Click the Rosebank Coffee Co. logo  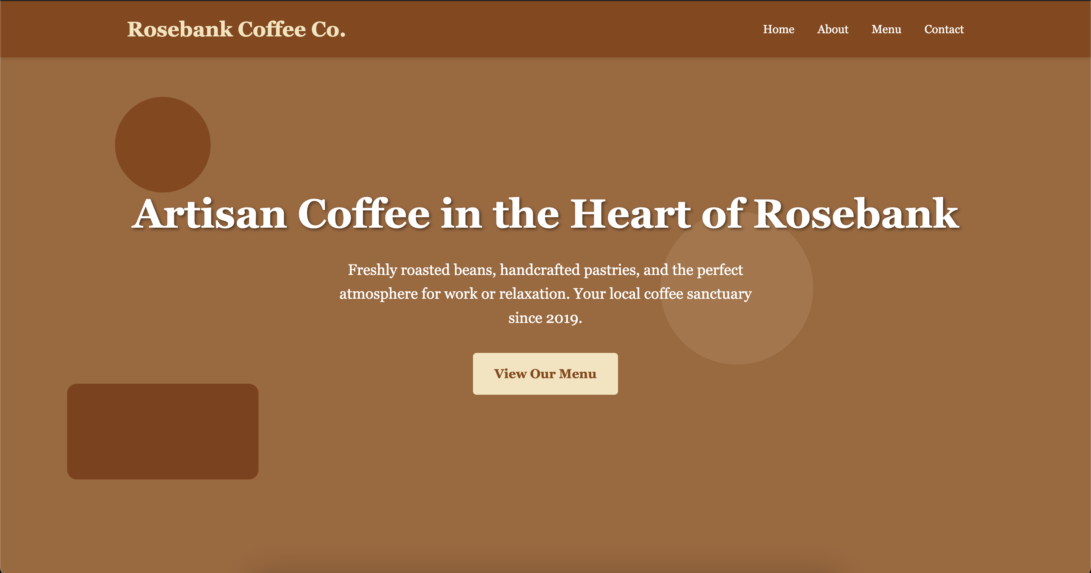(x=236, y=29)
